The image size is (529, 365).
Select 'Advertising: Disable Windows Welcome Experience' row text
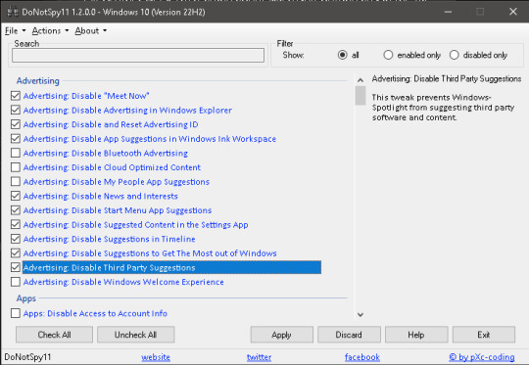coord(123,282)
